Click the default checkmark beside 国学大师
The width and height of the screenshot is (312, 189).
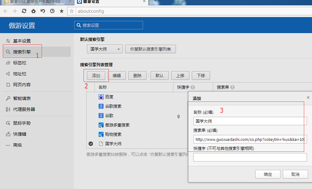click(91, 144)
